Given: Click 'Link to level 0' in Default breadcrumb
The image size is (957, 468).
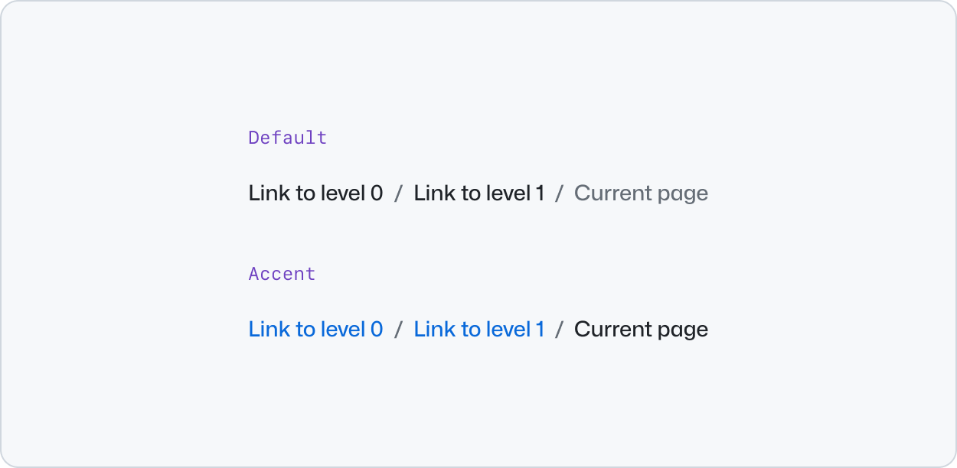Looking at the screenshot, I should click(x=315, y=193).
